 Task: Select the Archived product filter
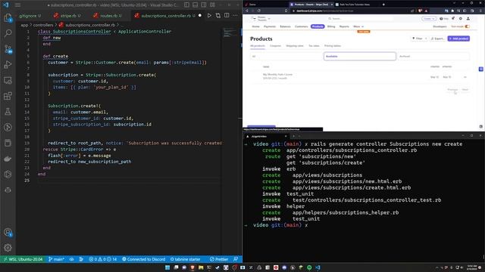point(433,56)
